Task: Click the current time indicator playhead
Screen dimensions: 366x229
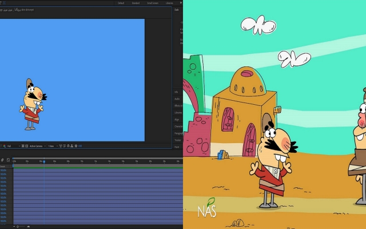Action: click(44, 161)
